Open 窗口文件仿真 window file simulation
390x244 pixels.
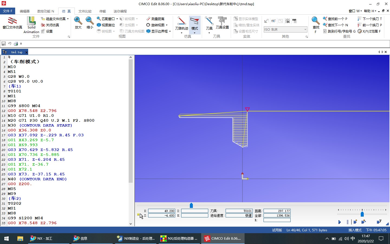12,23
